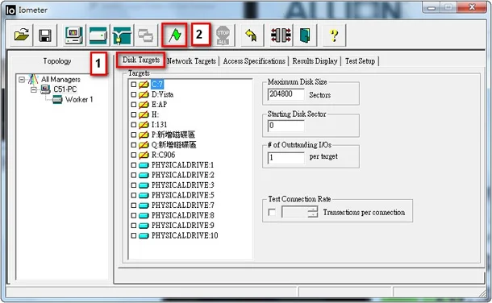Select C51-PC in topology tree
The height and width of the screenshot is (303, 492).
(65, 89)
